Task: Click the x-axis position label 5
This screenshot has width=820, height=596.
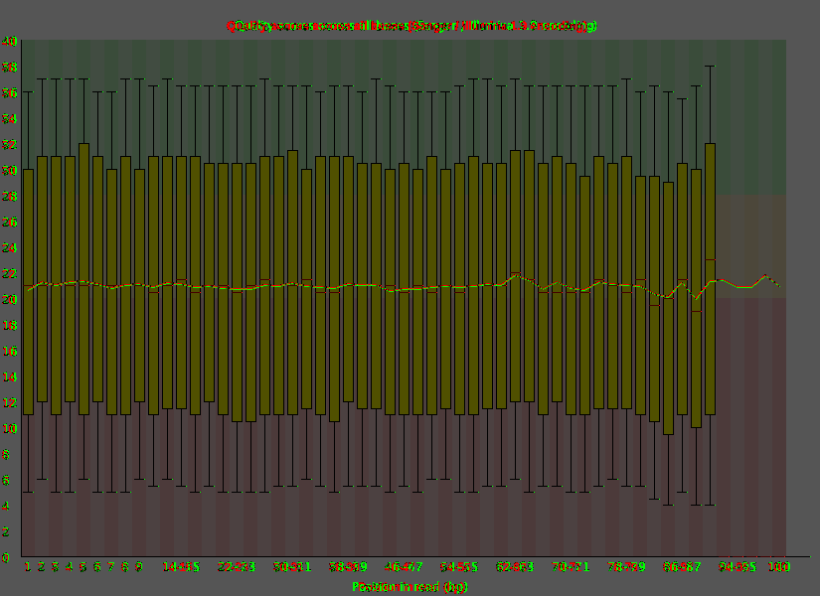Action: click(83, 567)
